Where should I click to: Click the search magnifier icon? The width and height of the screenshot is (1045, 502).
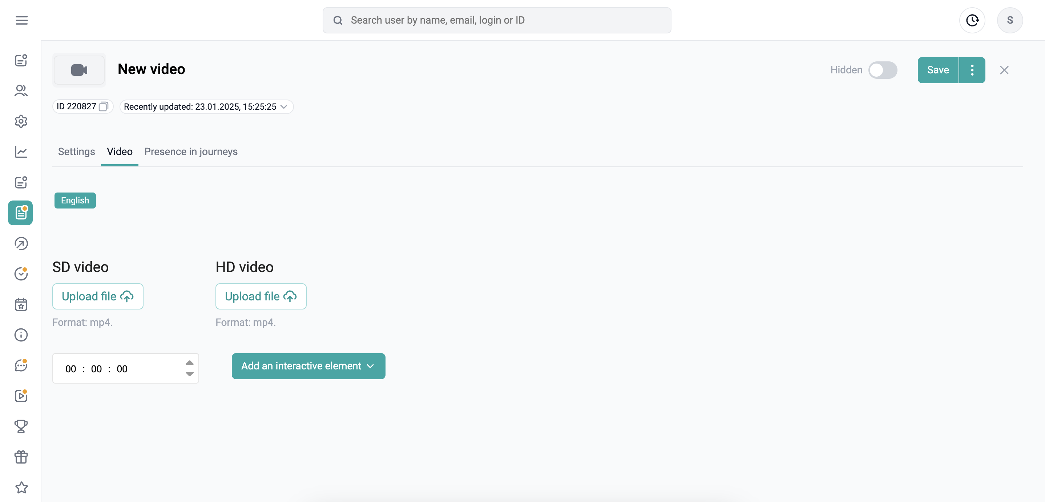coord(338,20)
